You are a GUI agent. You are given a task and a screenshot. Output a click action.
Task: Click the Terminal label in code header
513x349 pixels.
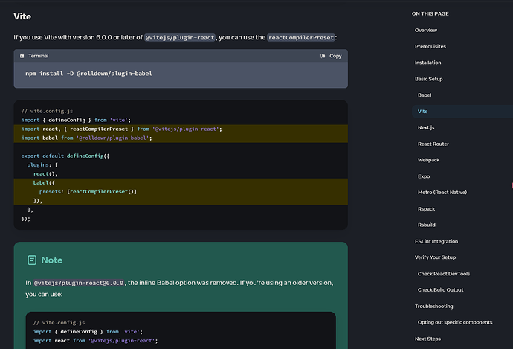pyautogui.click(x=38, y=56)
